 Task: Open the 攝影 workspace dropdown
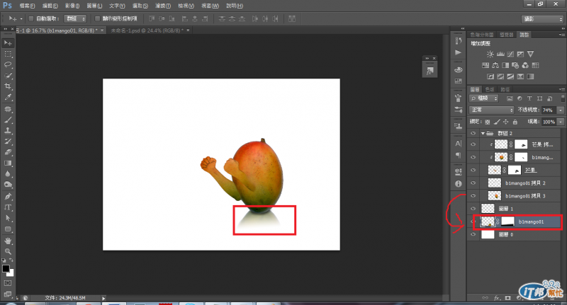tap(542, 19)
